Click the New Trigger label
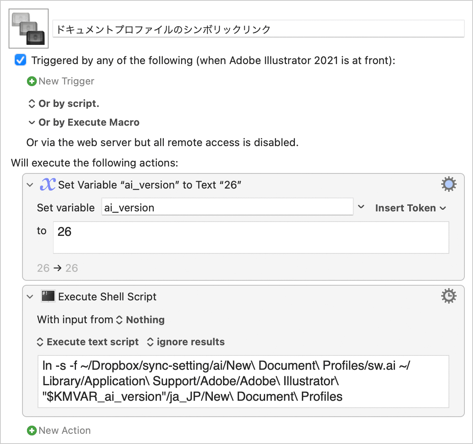The image size is (473, 444). click(x=66, y=81)
